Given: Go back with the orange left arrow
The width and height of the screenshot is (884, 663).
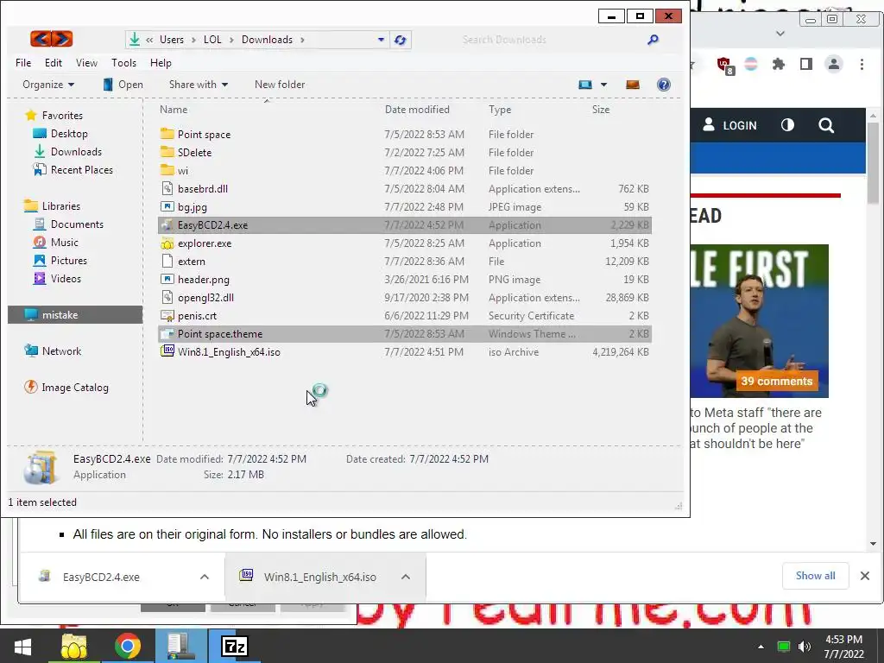Looking at the screenshot, I should point(41,39).
